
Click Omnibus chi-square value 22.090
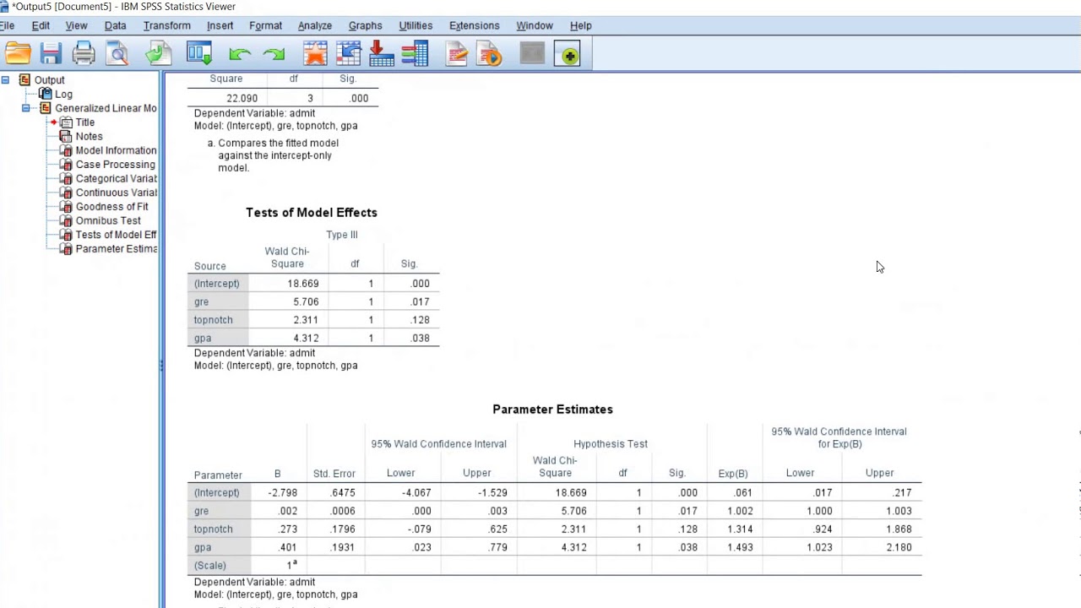click(x=242, y=98)
